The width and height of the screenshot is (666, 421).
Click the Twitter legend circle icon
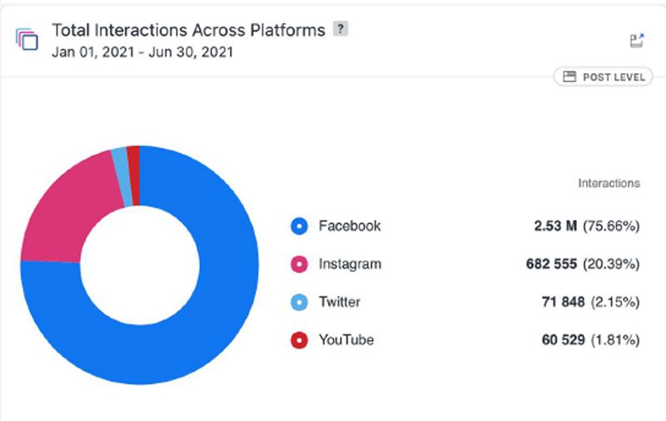[x=299, y=302]
